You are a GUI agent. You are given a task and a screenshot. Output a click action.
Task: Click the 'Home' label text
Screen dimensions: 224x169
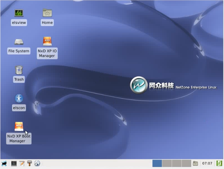click(47, 23)
